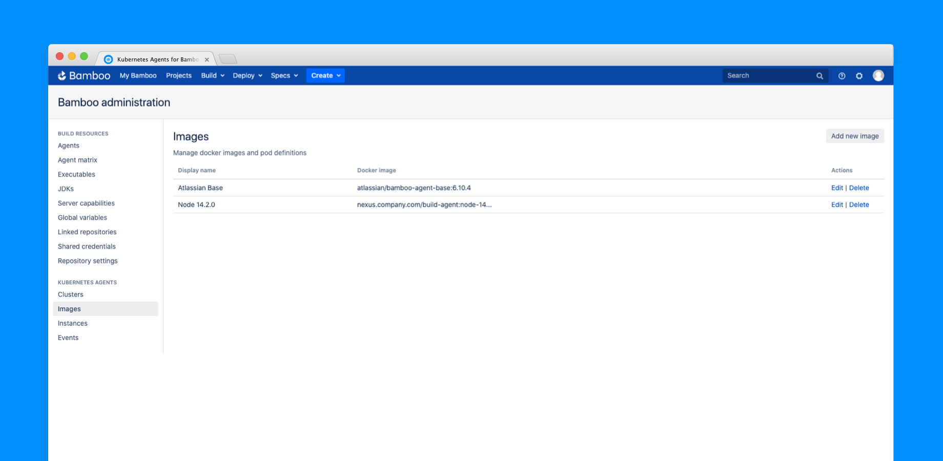Click the search magnifier icon
943x461 pixels.
tap(819, 76)
